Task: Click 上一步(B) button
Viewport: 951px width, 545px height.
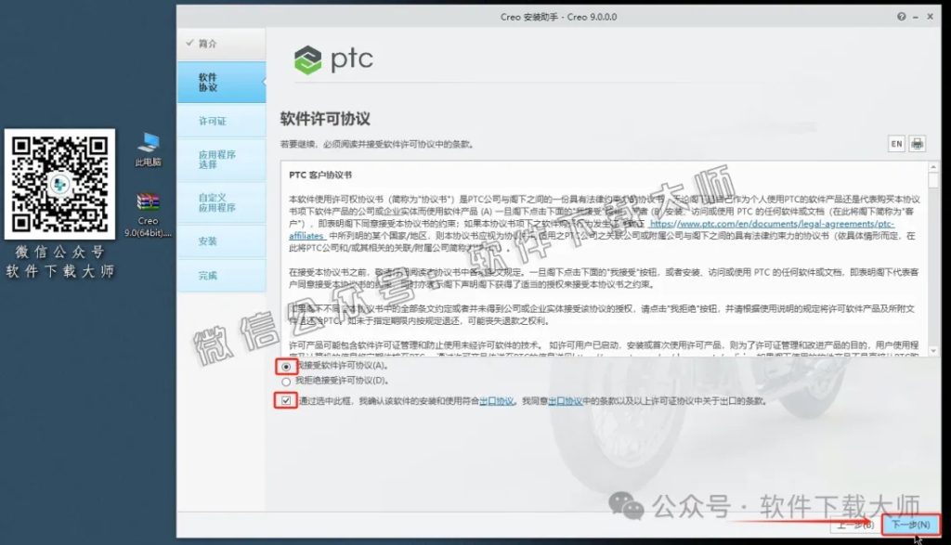Action: [x=855, y=525]
